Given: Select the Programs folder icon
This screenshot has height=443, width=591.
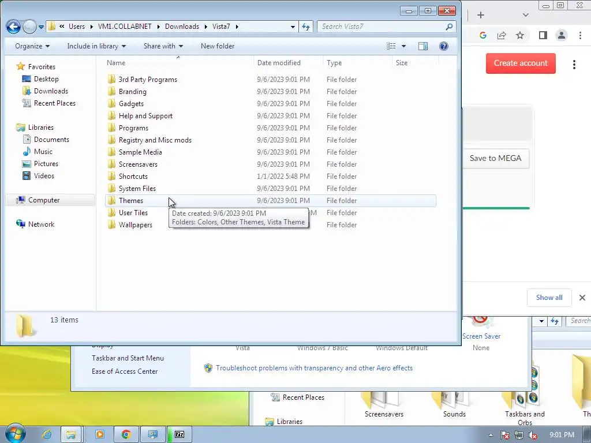Looking at the screenshot, I should [x=111, y=127].
